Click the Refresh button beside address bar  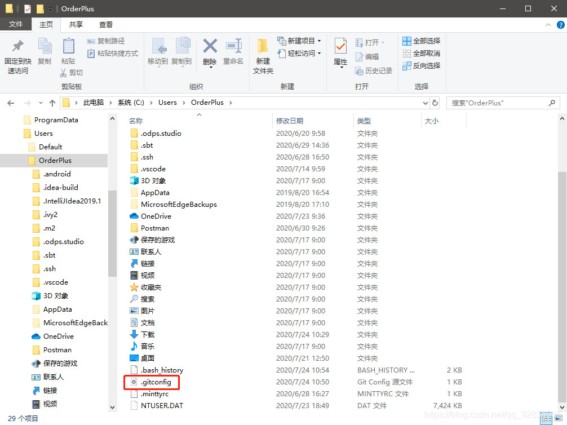[435, 103]
